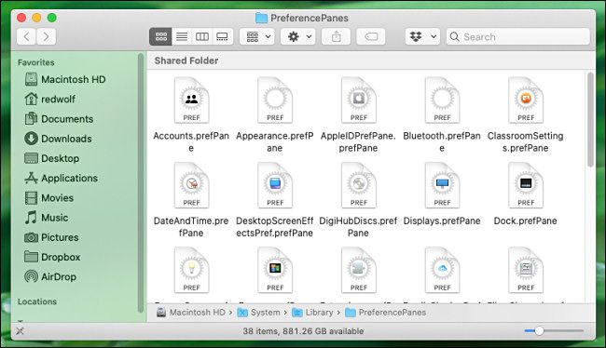The height and width of the screenshot is (348, 606).
Task: Click System in the path bar
Action: (258, 313)
